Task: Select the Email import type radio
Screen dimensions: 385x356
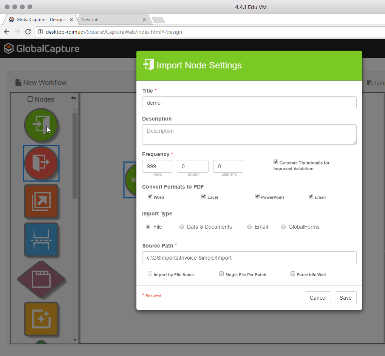Action: [249, 227]
